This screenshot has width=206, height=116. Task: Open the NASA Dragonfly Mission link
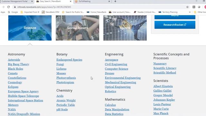coord(24,114)
